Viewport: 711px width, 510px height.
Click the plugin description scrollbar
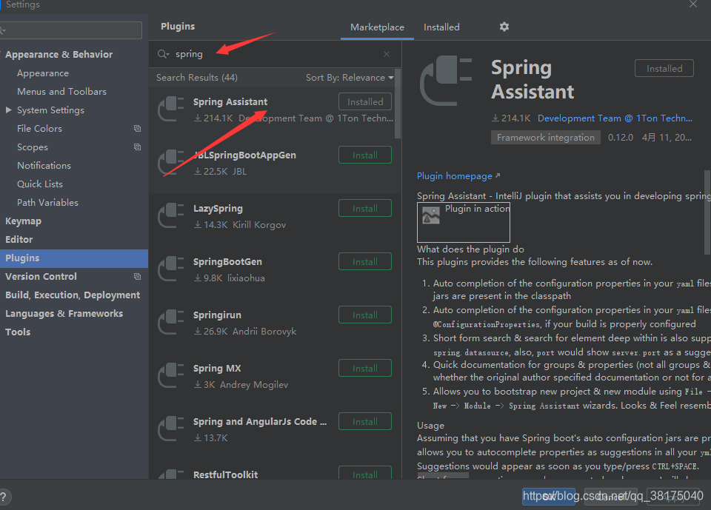[707, 212]
